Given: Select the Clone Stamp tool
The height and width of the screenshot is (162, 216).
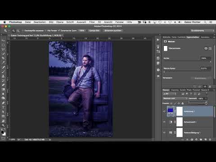Looking at the screenshot, I should point(3,76).
